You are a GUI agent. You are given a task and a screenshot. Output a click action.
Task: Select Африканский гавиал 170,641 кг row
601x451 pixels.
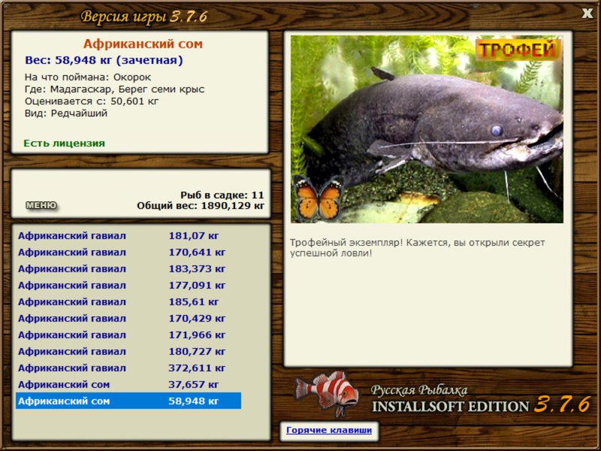tap(128, 253)
